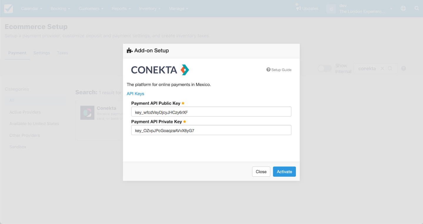The height and width of the screenshot is (224, 423).
Task: Click the Updates label in header
Action: pyautogui.click(x=310, y=9)
